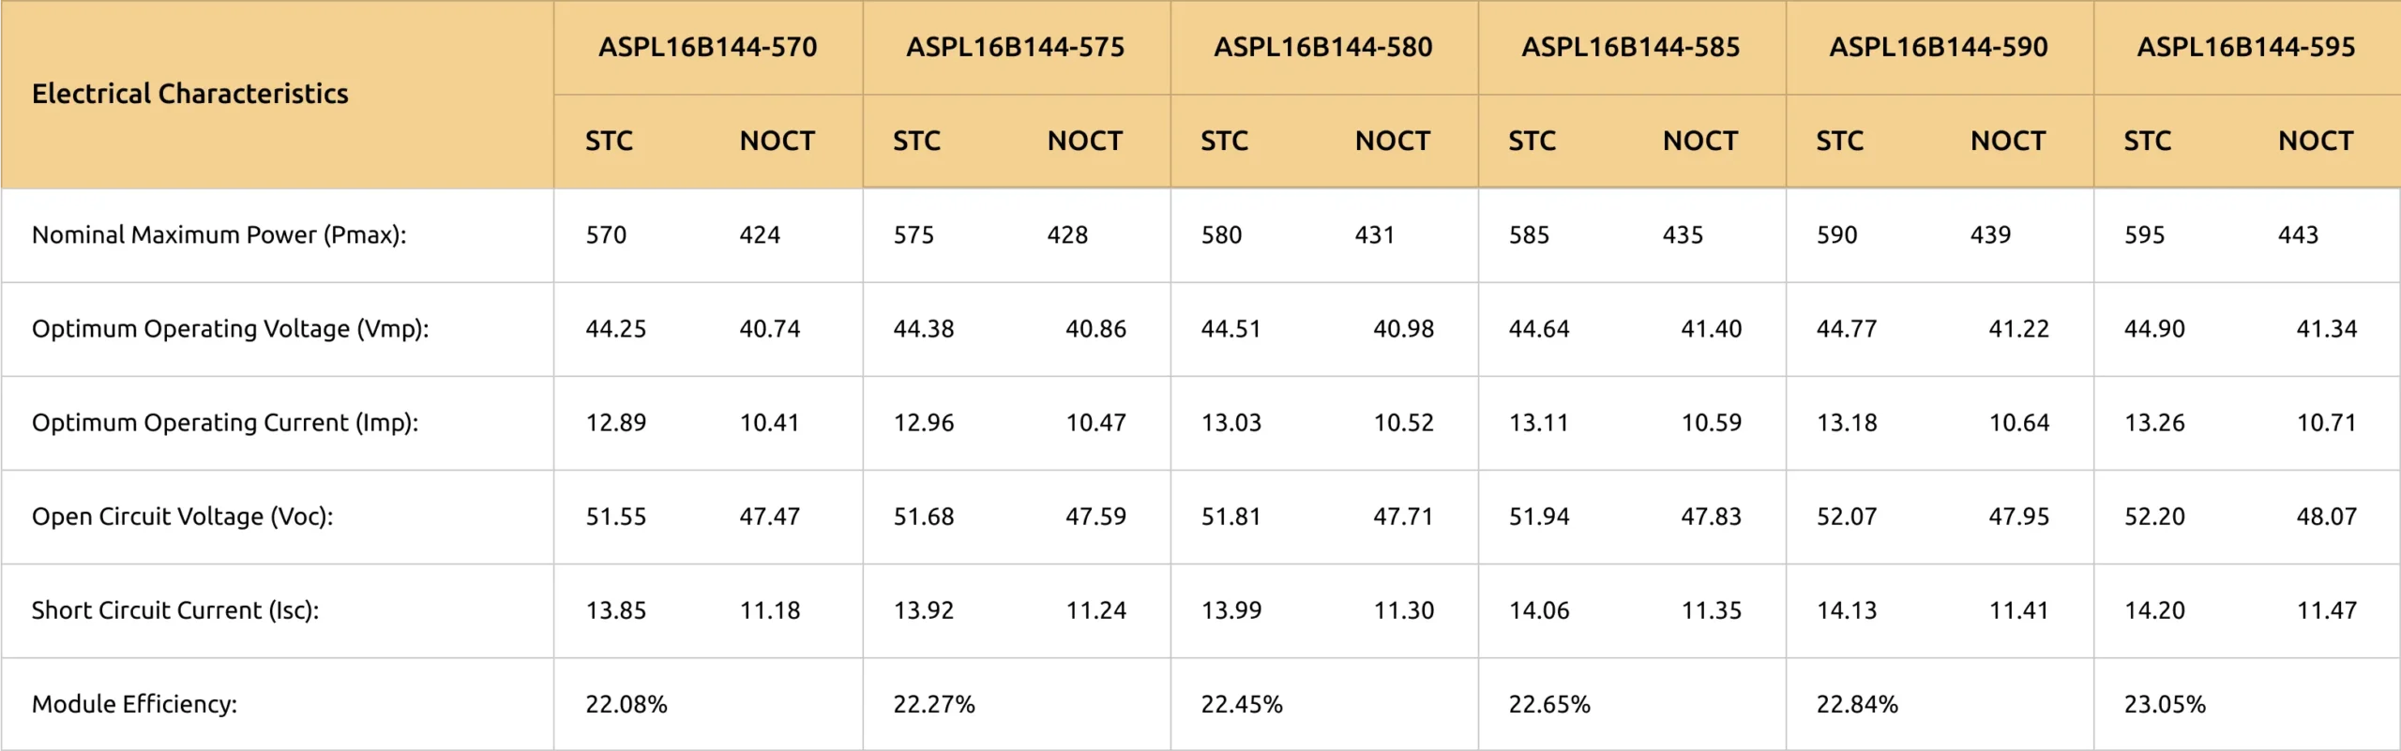Click the 595 Pmax STC value
2401x751 pixels.
(2144, 235)
